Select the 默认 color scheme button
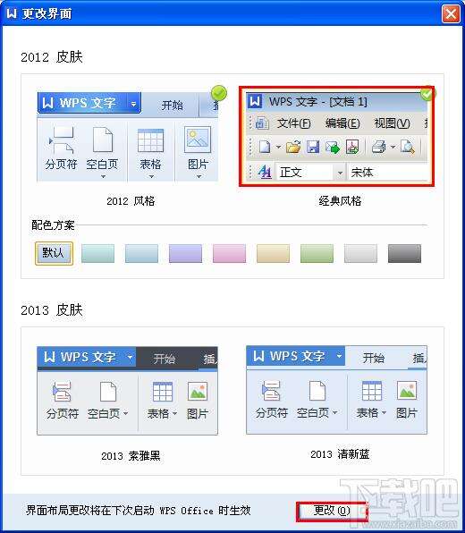This screenshot has width=465, height=533. coord(54,253)
